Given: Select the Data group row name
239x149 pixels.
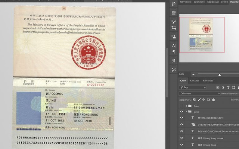Looking at the screenshot, I should click(196, 112).
